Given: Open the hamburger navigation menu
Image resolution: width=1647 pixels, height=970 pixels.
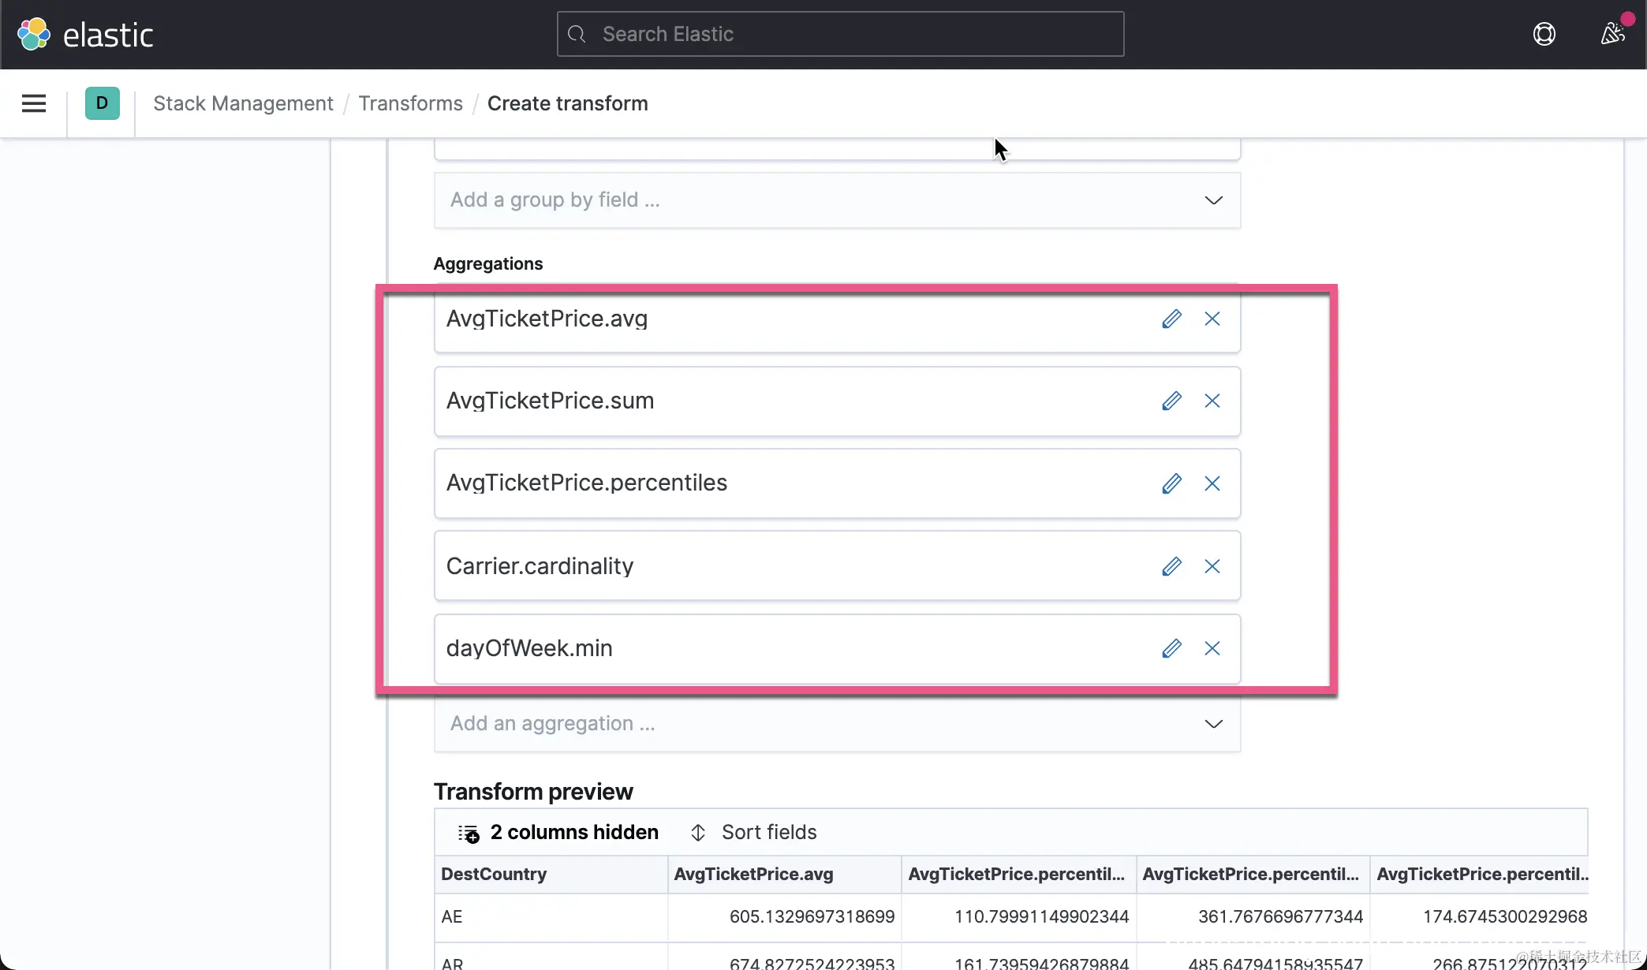Looking at the screenshot, I should pos(34,103).
